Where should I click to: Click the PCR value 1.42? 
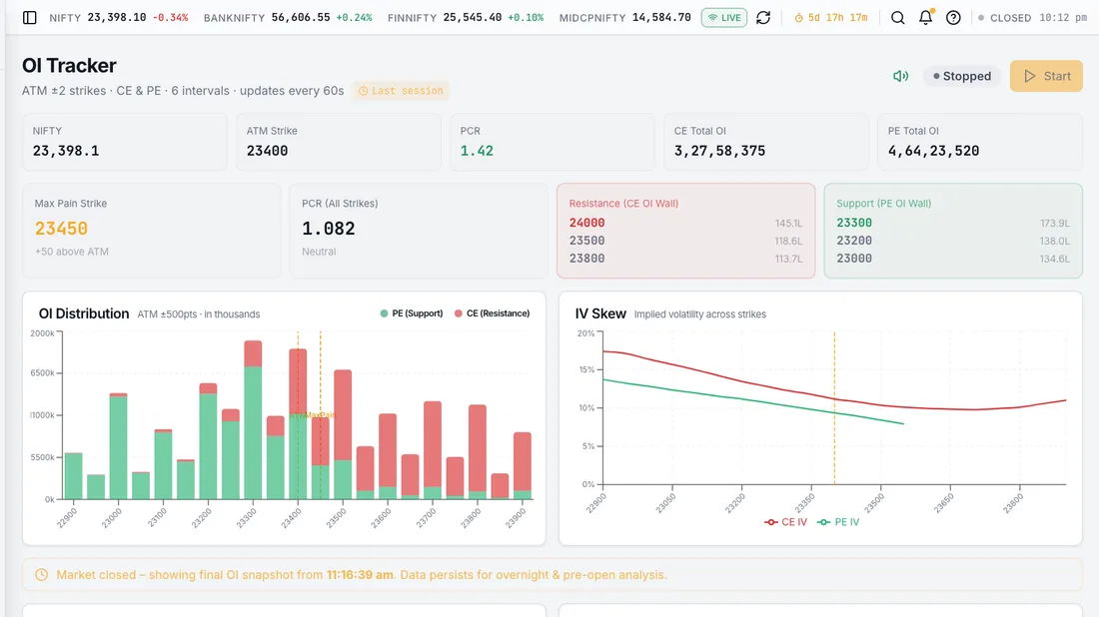click(477, 151)
